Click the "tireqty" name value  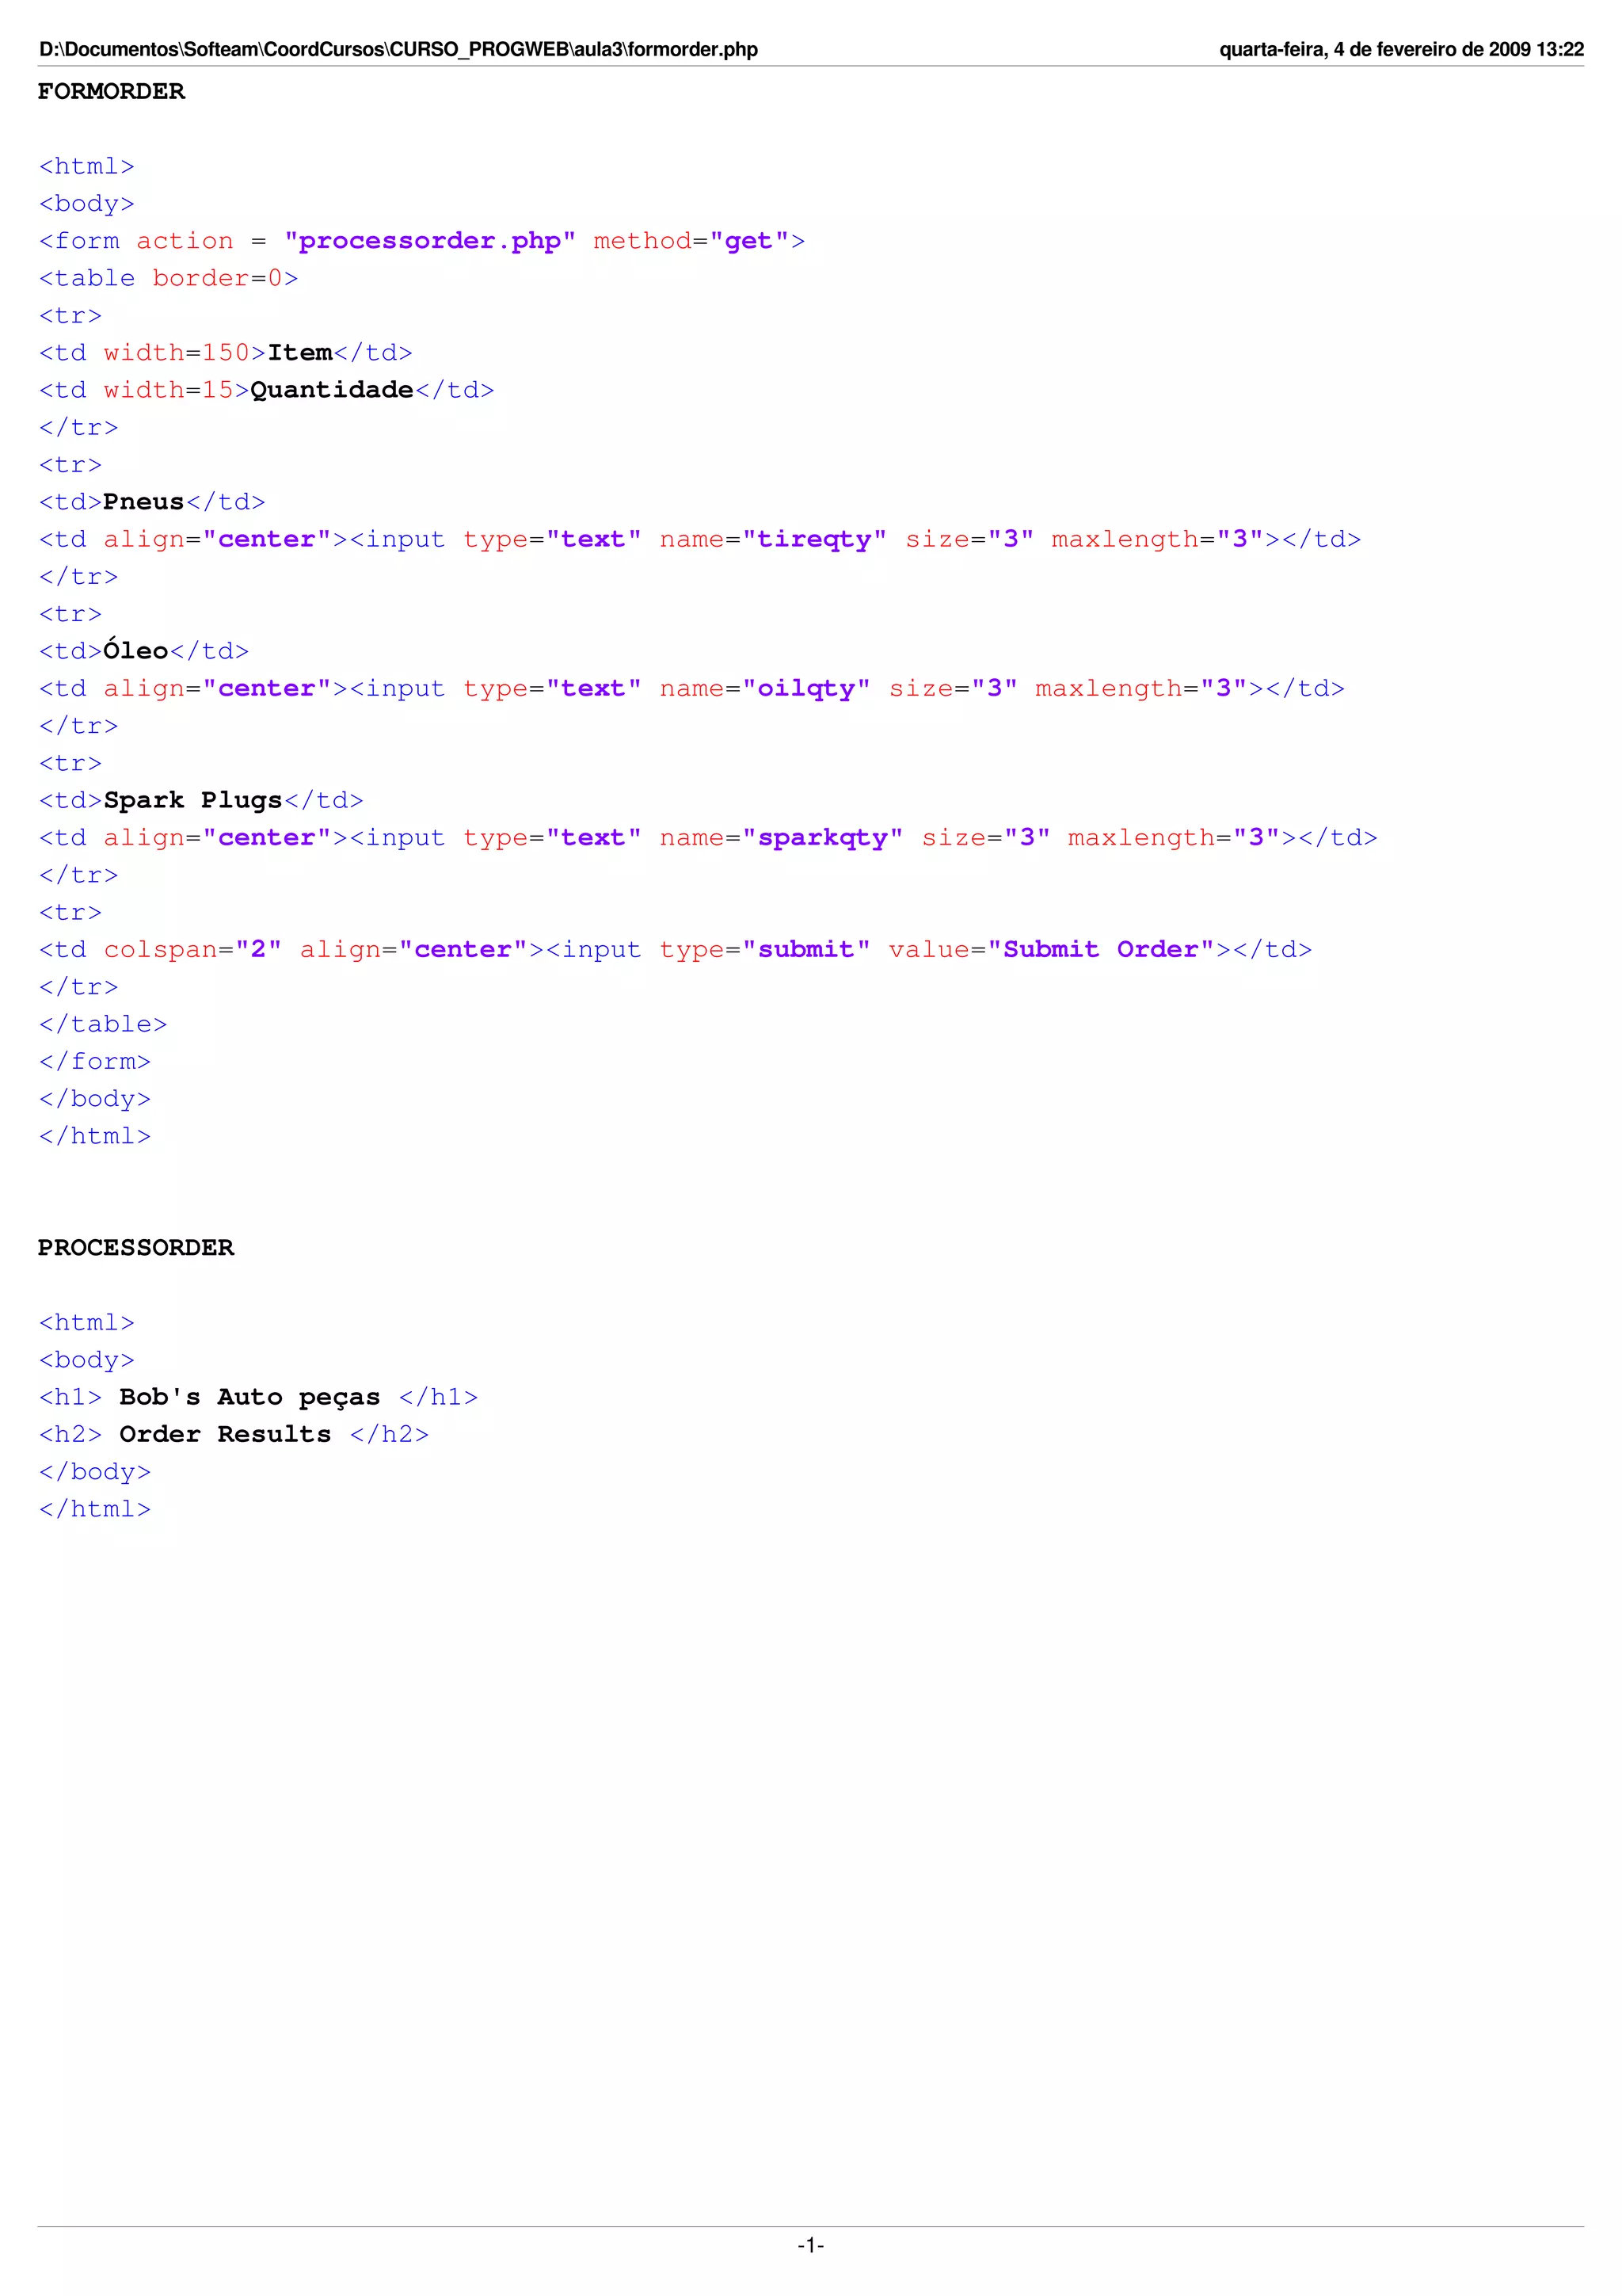tap(814, 540)
